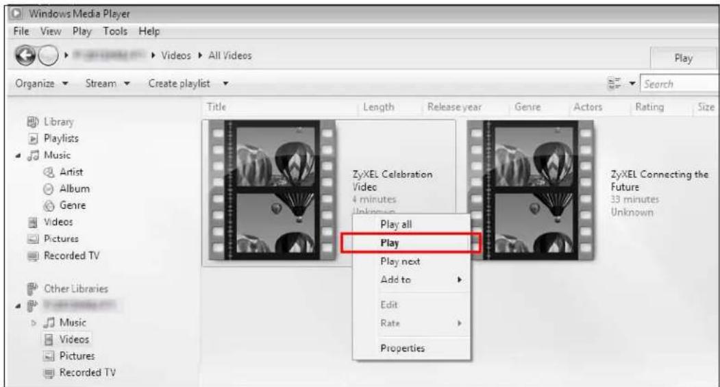Click the Genre icon under Music
Screen dimensions: 720x387
49,205
